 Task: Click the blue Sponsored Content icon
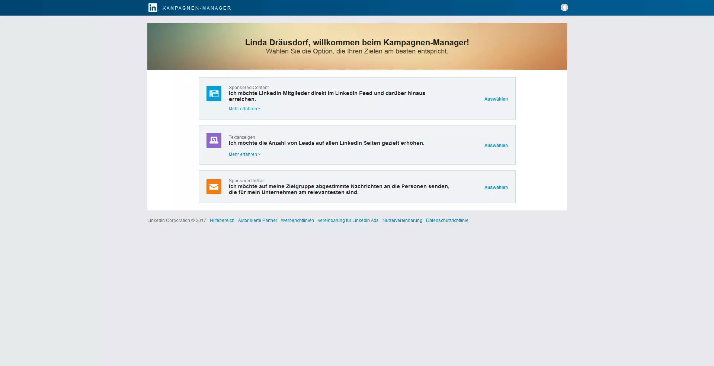(x=214, y=94)
